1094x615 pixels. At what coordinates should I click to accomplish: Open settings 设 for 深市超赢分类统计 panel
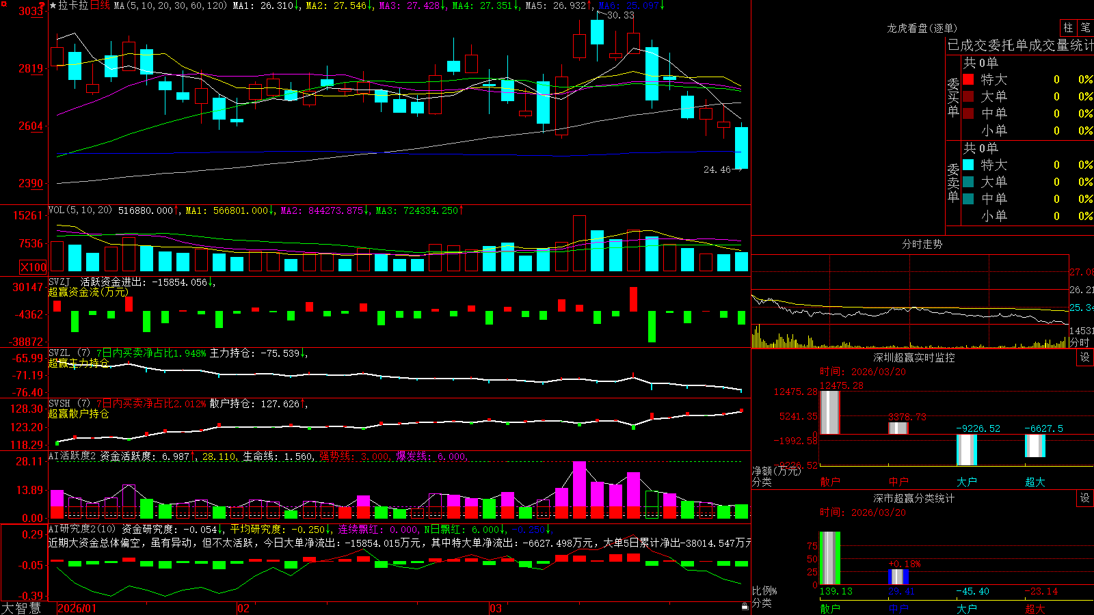pyautogui.click(x=1085, y=498)
